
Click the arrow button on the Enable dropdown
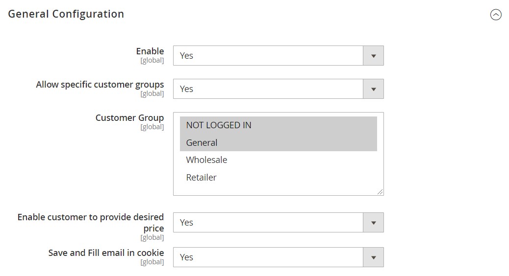(373, 56)
